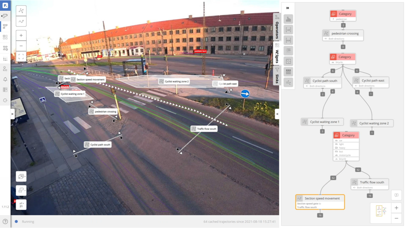Screen dimensions: 406x228
Task: Zoom in on the camera view
Action: pyautogui.click(x=21, y=35)
